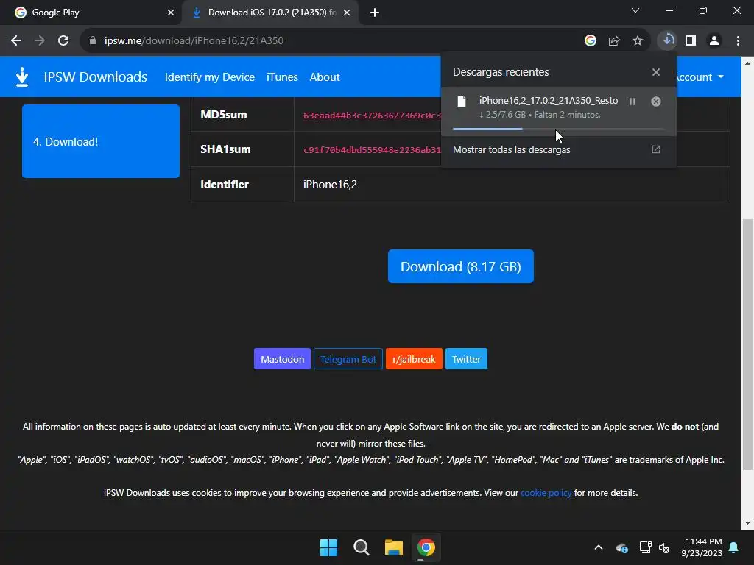The width and height of the screenshot is (754, 565).
Task: Click the scrollbar down arrow
Action: pos(747,523)
